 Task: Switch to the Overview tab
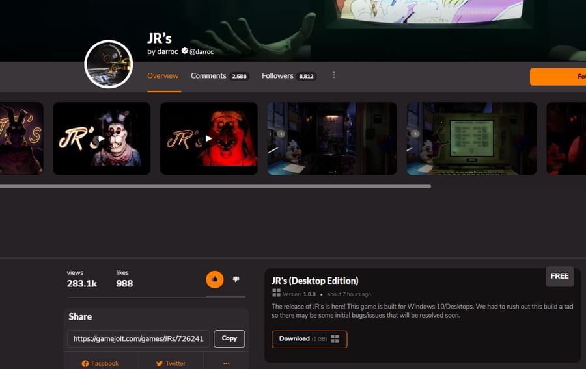(x=163, y=75)
